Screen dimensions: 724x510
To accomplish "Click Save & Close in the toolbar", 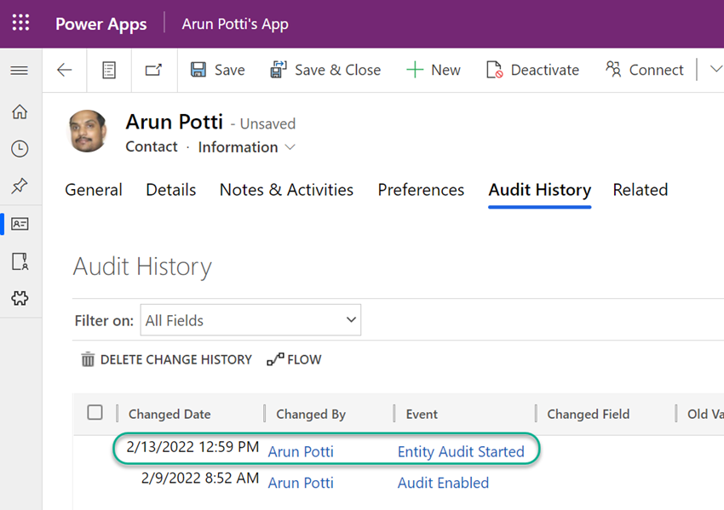I will tap(326, 70).
